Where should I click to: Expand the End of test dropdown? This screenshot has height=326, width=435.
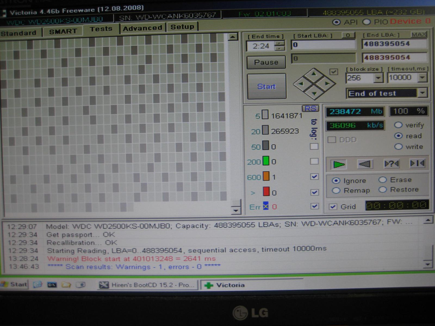[422, 93]
